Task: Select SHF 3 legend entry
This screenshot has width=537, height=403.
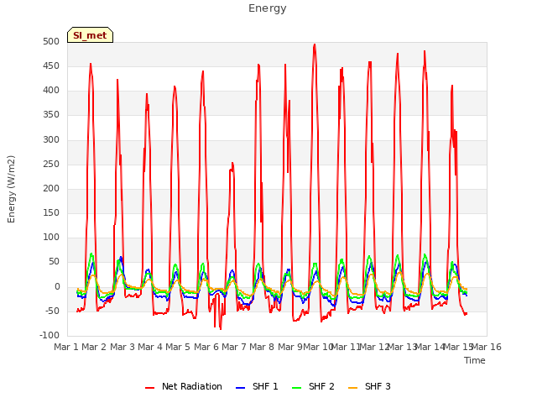Action: [x=369, y=386]
